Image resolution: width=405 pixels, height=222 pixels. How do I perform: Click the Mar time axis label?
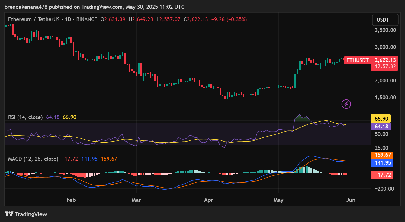(137, 200)
